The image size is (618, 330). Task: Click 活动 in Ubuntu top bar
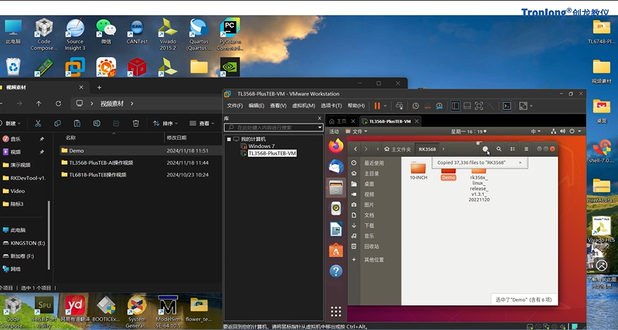[x=334, y=131]
